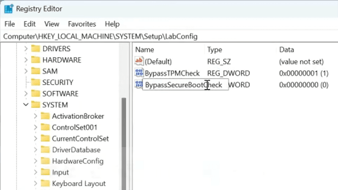Select the SYSTEM key label
Image resolution: width=338 pixels, height=190 pixels.
tap(55, 105)
